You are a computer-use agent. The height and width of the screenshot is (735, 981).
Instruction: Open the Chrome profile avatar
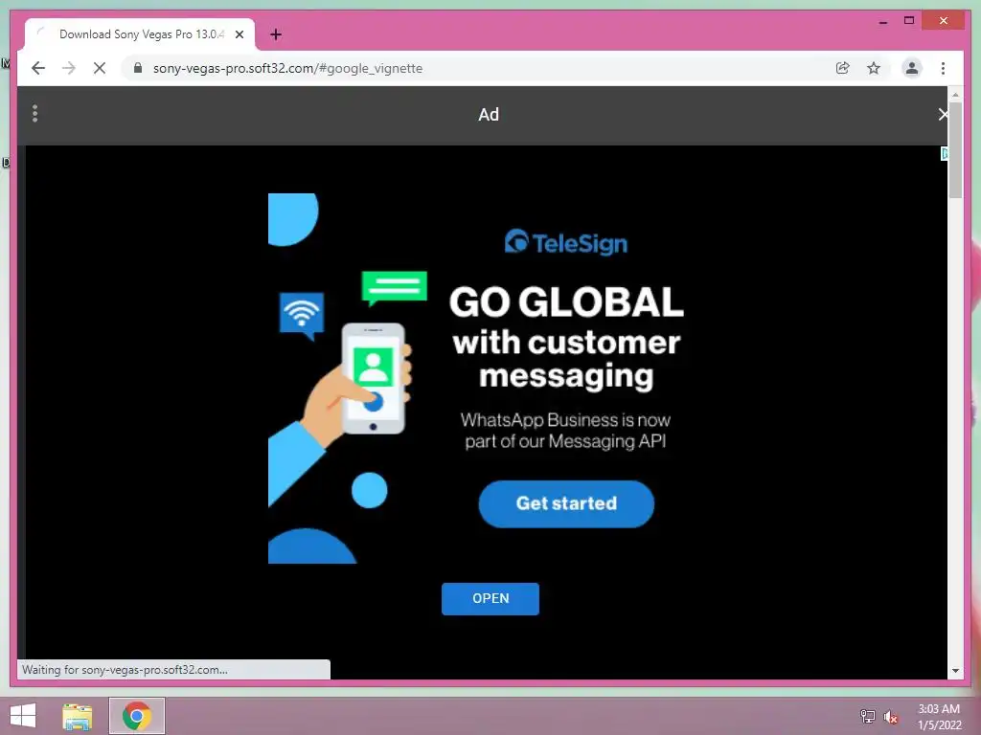pos(912,68)
